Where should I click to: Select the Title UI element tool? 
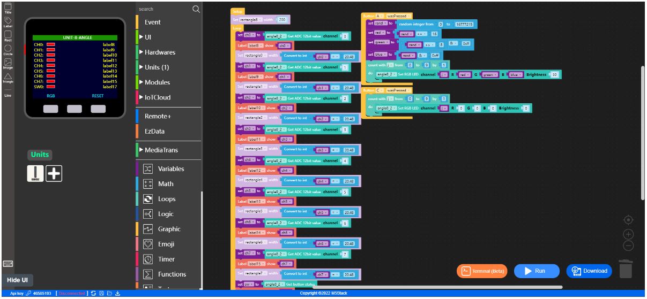8,7
